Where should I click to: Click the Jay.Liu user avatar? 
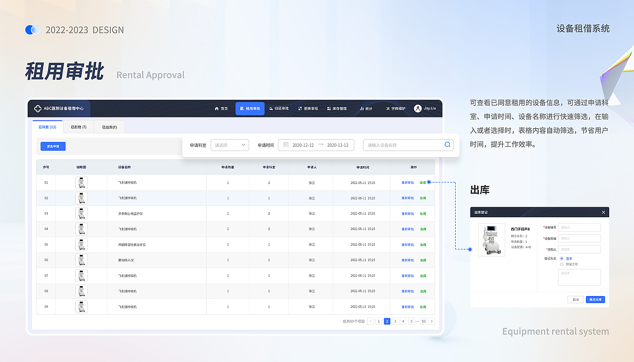(418, 109)
